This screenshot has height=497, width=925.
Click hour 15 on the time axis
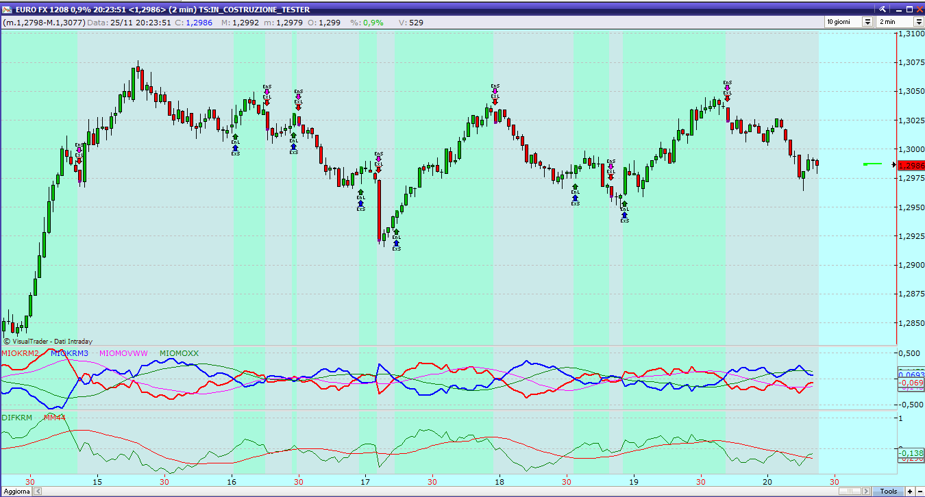(97, 481)
